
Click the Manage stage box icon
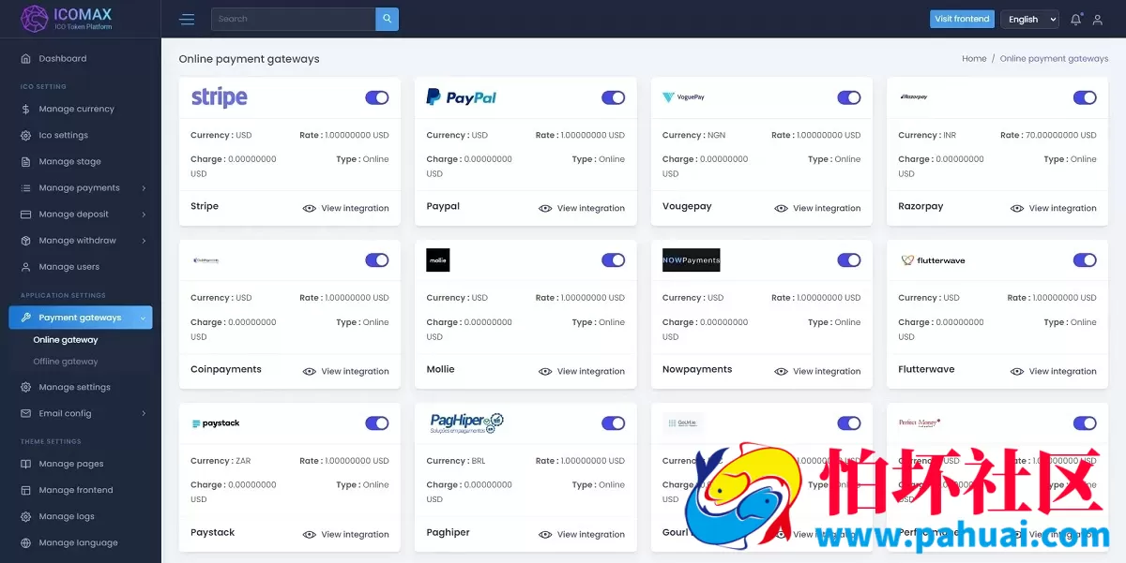pos(25,161)
